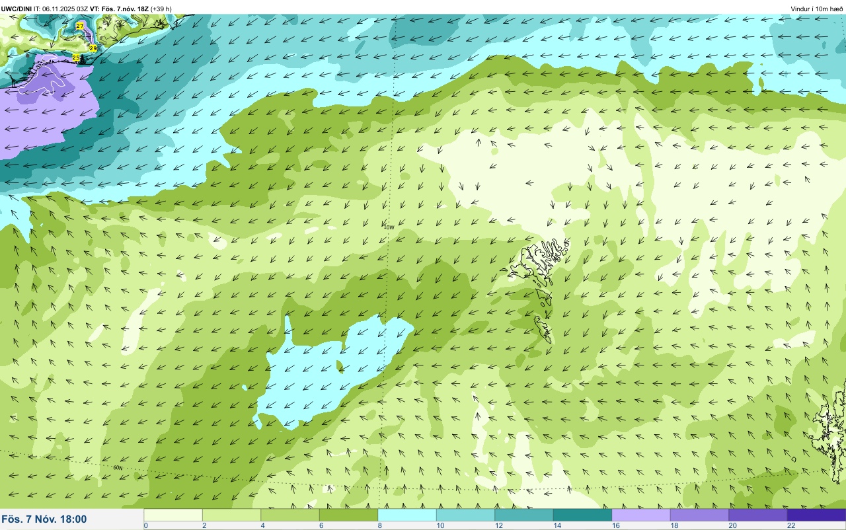Select the 4–6 legend swatch (medium green)
The image size is (846, 530).
pos(290,515)
